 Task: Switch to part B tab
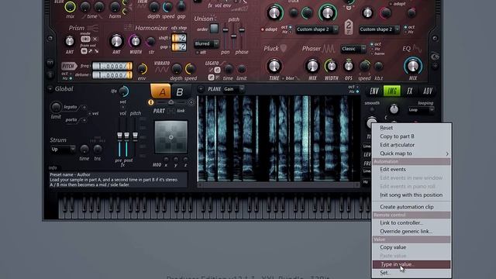click(x=180, y=91)
